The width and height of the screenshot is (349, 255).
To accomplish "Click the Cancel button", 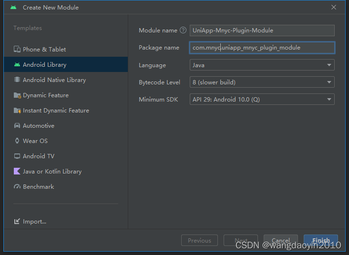I will tap(281, 240).
